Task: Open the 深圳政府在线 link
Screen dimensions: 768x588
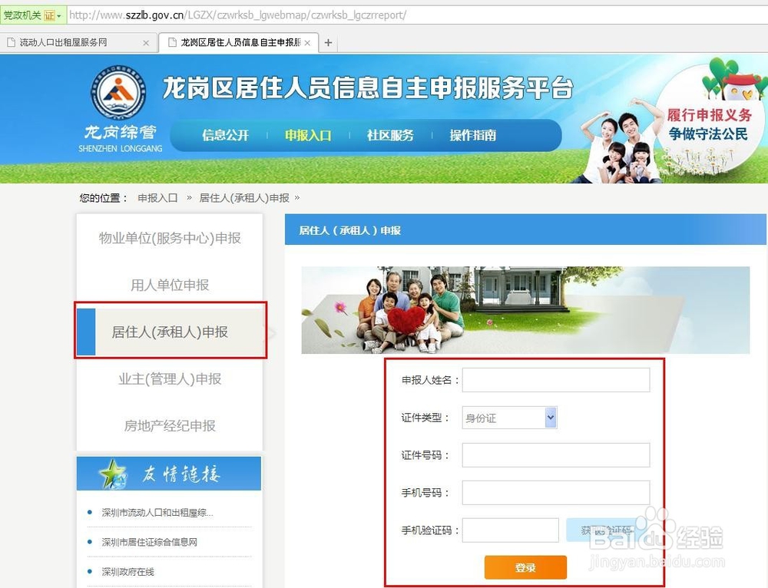Action: pyautogui.click(x=127, y=571)
